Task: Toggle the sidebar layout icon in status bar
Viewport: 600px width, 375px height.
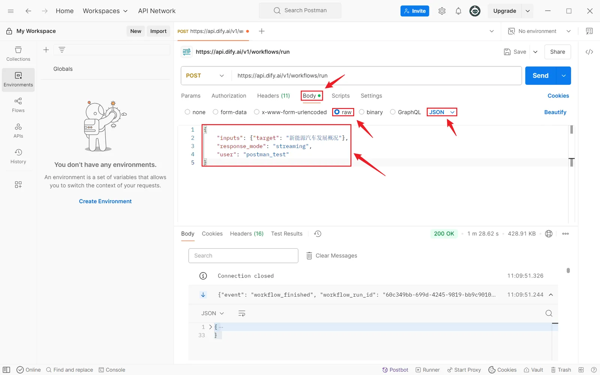Action: tap(6, 370)
